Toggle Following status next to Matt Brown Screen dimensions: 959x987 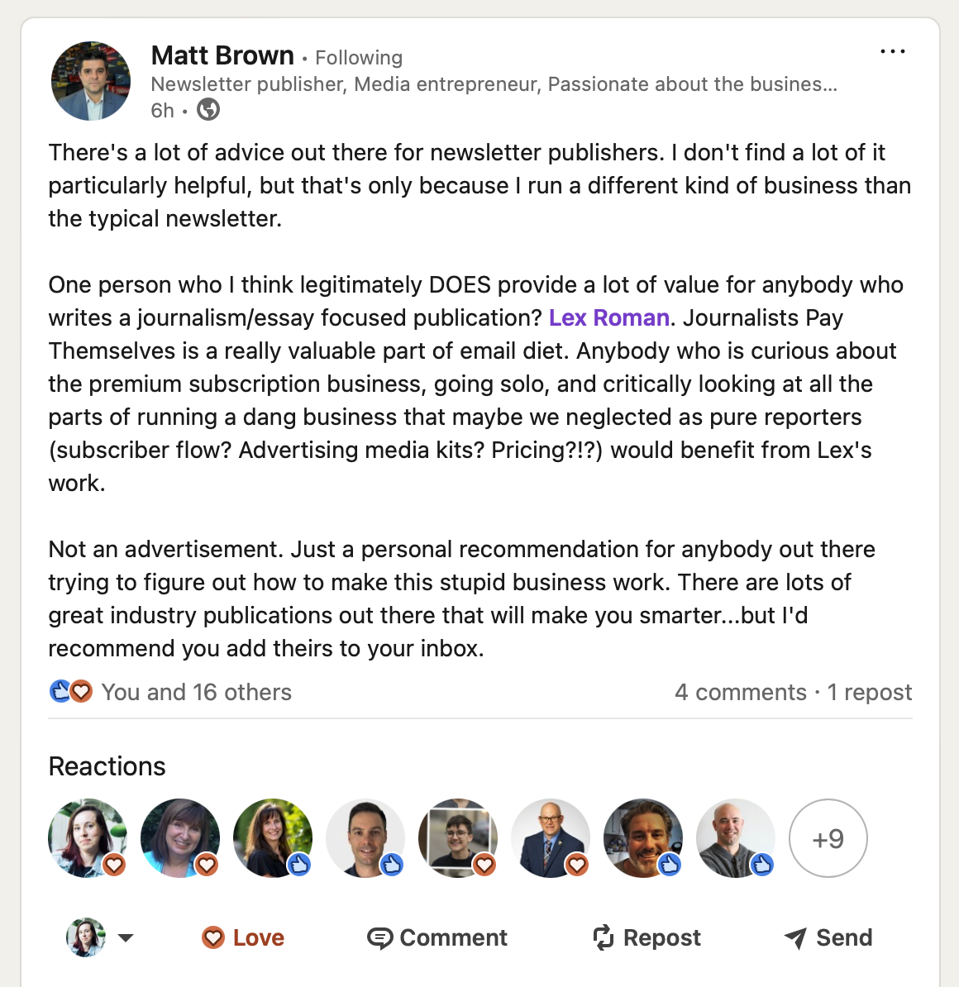pos(358,57)
